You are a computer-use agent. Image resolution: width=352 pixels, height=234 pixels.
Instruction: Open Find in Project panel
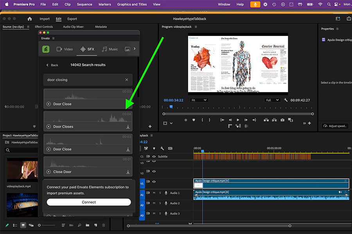click(79, 225)
